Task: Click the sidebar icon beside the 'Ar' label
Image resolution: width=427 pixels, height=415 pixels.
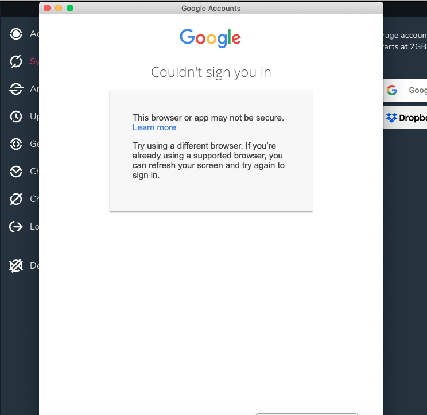Action: [16, 89]
